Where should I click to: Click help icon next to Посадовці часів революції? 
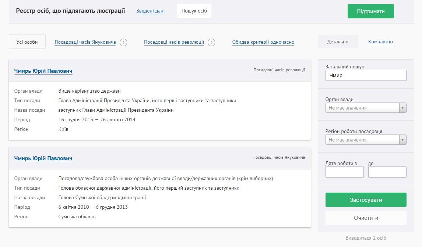point(211,42)
